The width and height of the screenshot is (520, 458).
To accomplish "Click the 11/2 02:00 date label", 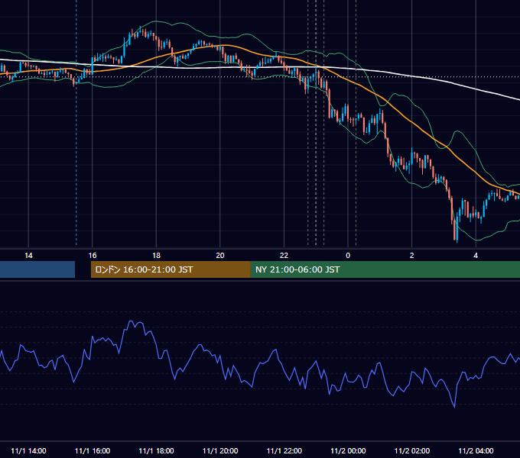I will pos(412,450).
